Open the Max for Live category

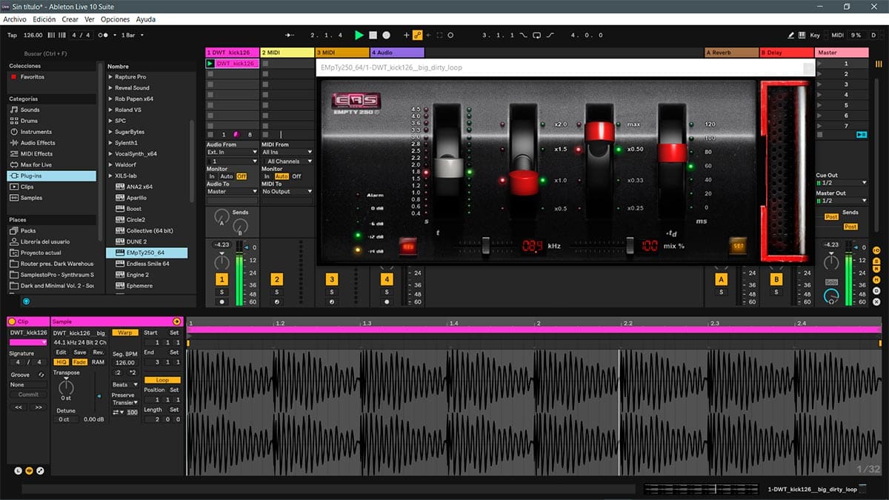[31, 164]
